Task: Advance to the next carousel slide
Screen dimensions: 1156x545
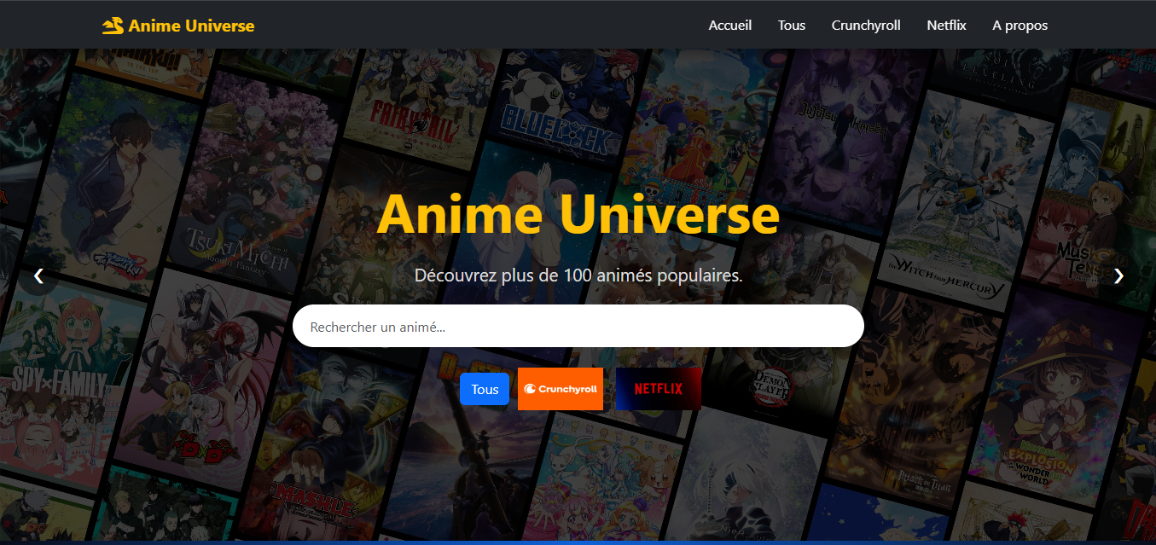Action: tap(1118, 275)
